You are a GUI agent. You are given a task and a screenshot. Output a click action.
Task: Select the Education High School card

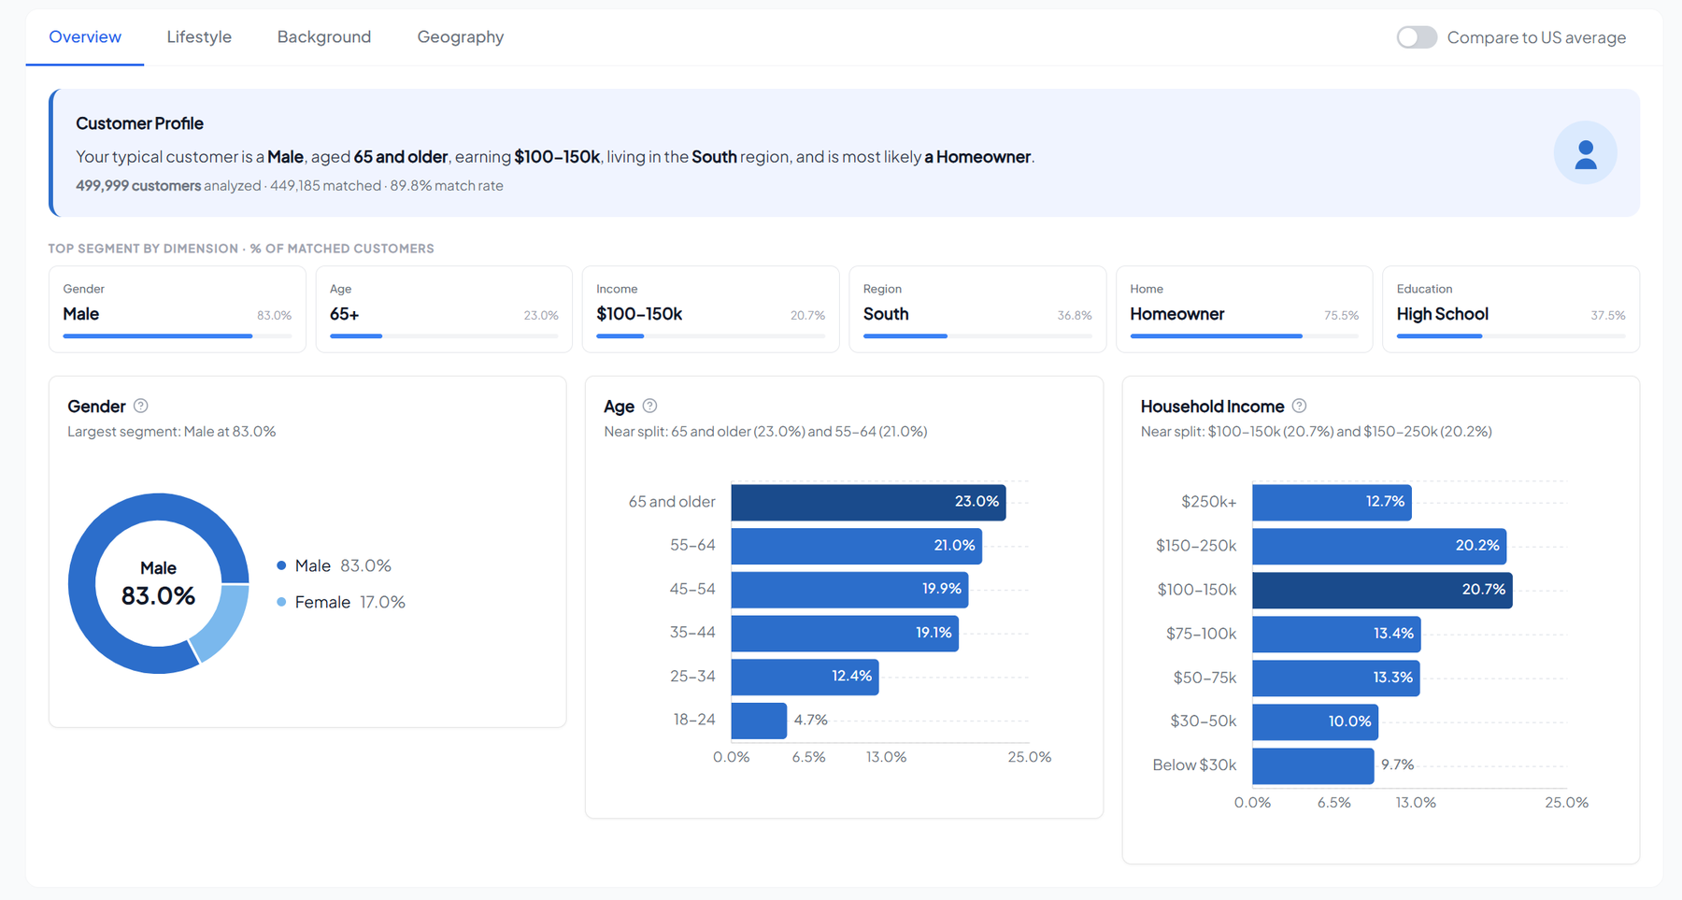(x=1511, y=309)
